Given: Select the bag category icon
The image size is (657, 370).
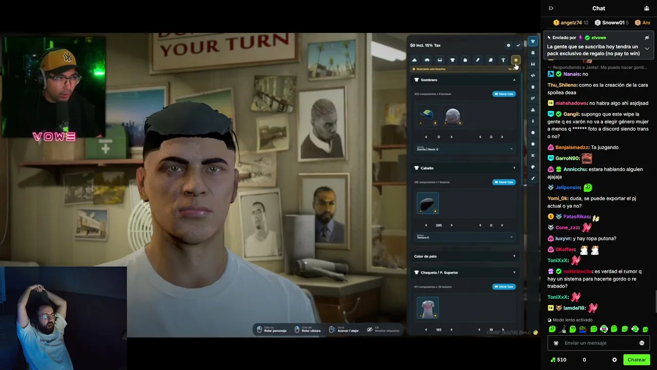Looking at the screenshot, I should (465, 60).
